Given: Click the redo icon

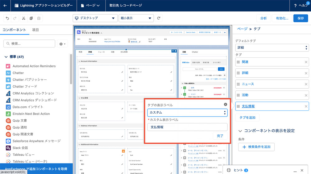Looking at the screenshot, I should click(15, 18).
